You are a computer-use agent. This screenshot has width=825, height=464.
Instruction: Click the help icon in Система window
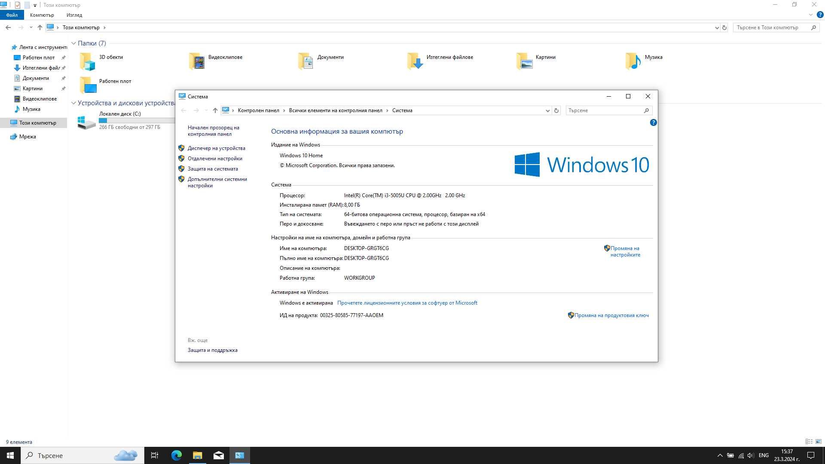pyautogui.click(x=653, y=122)
